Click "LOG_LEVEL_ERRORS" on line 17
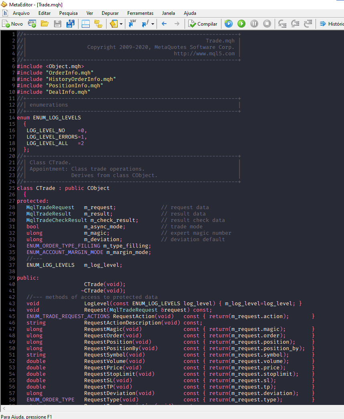 point(52,137)
